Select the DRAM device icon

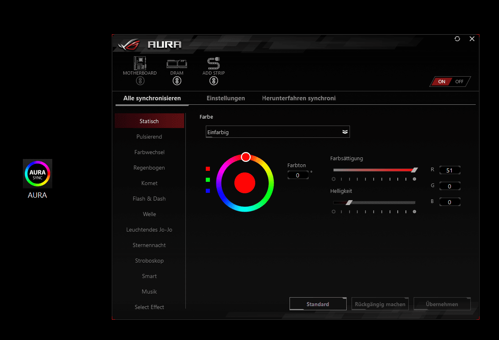click(177, 64)
